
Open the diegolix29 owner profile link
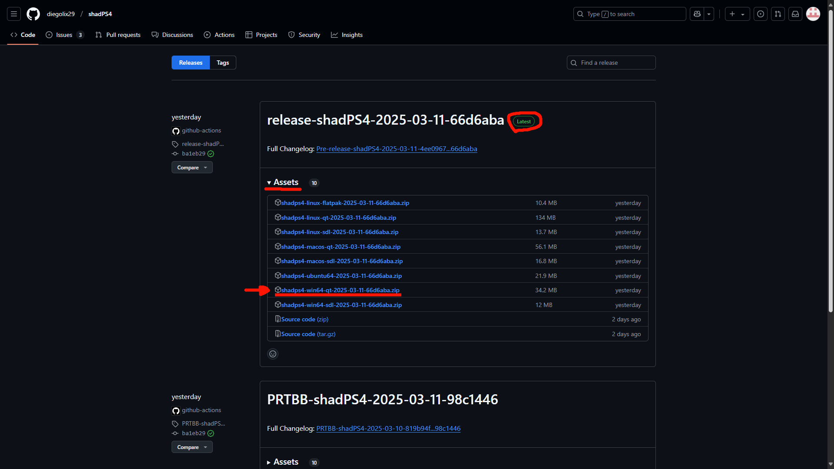pos(61,14)
